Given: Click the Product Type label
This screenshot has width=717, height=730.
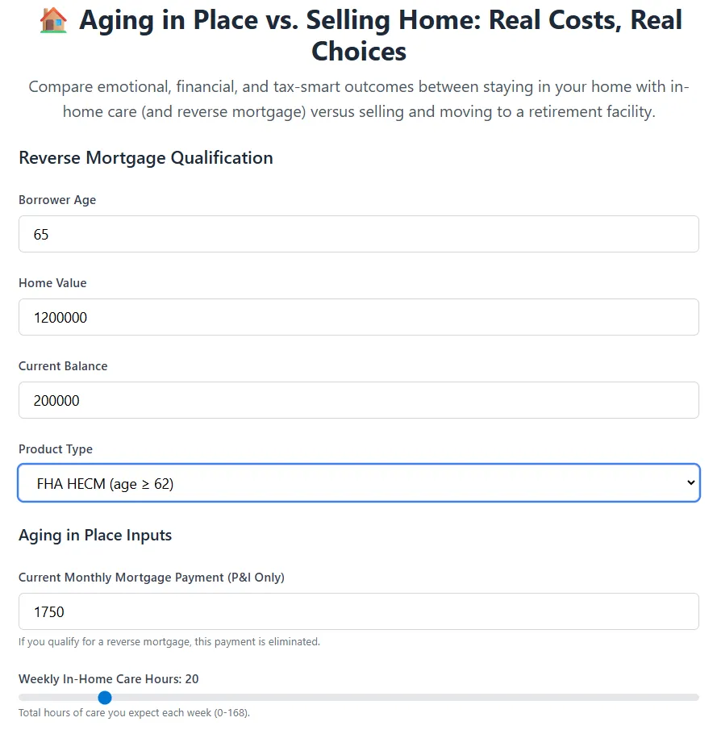Looking at the screenshot, I should tap(56, 449).
